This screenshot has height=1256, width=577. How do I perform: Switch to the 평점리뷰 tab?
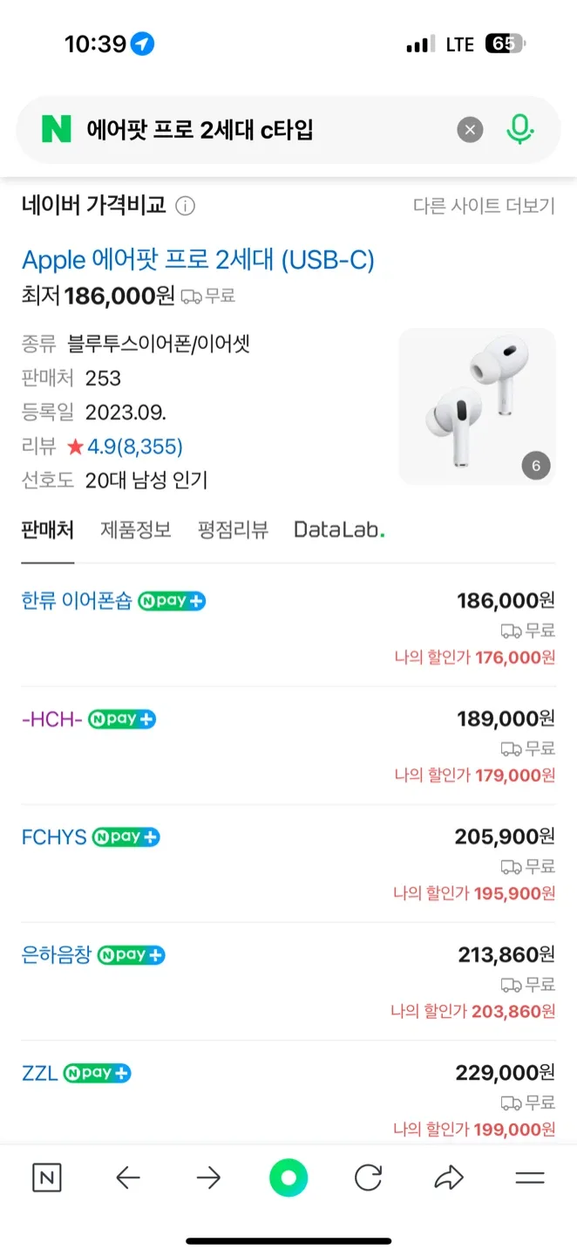coord(233,529)
